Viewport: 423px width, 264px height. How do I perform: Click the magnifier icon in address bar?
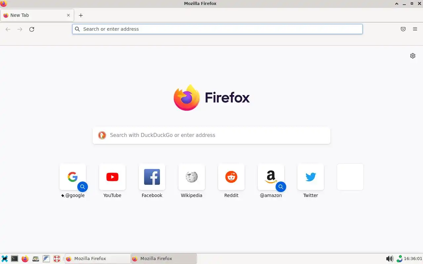click(x=77, y=29)
